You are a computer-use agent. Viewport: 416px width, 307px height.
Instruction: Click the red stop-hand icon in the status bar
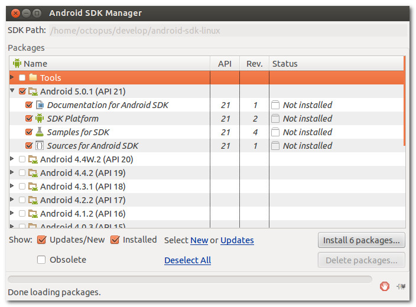click(384, 286)
